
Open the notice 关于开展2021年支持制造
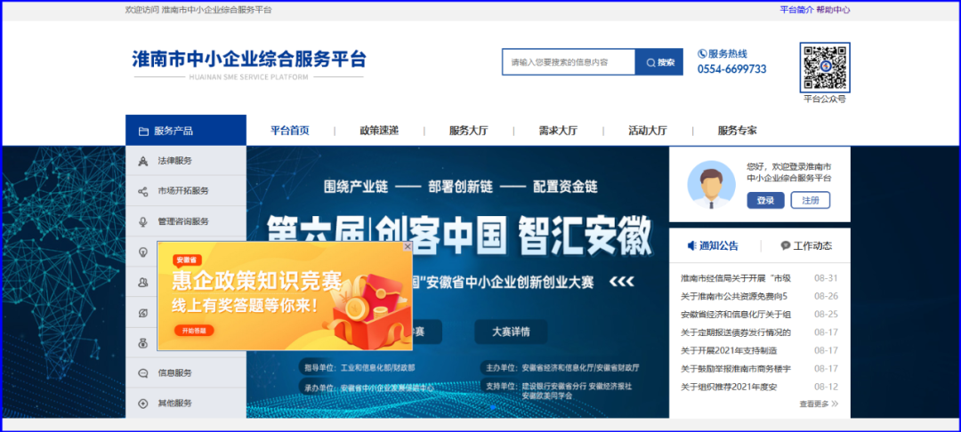(x=729, y=350)
